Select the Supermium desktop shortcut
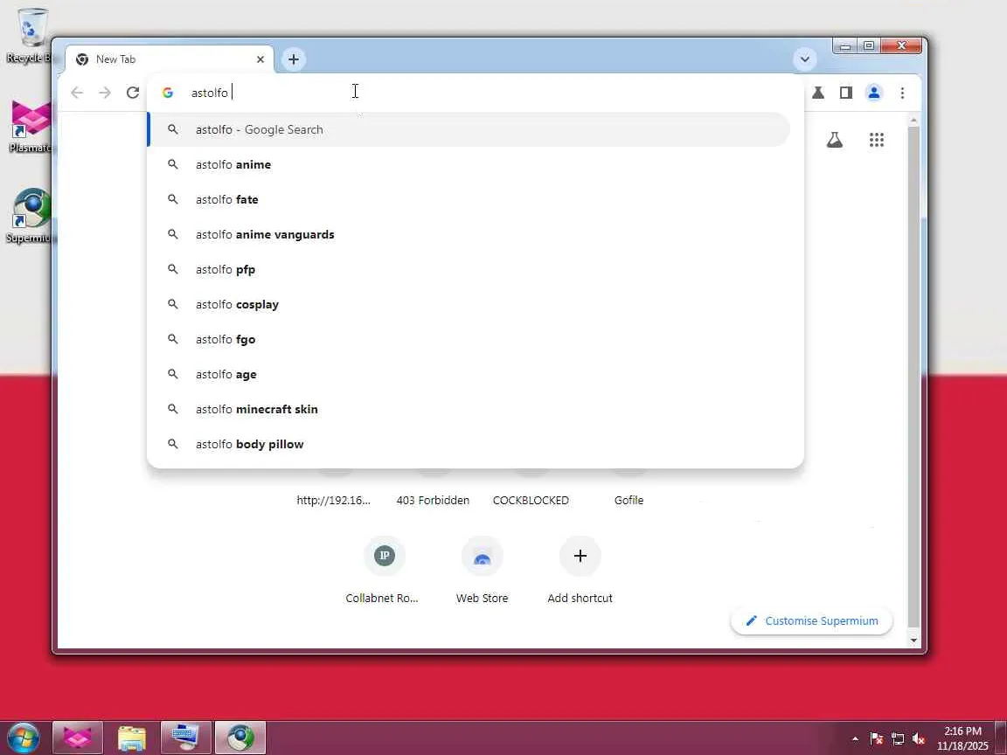Image resolution: width=1007 pixels, height=755 pixels. 30,216
